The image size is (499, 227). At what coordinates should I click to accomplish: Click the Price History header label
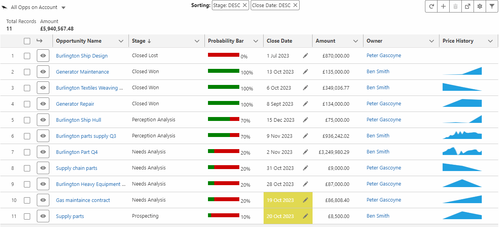point(458,41)
